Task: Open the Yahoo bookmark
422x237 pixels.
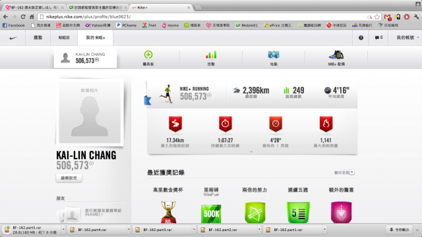Action: 98,25
